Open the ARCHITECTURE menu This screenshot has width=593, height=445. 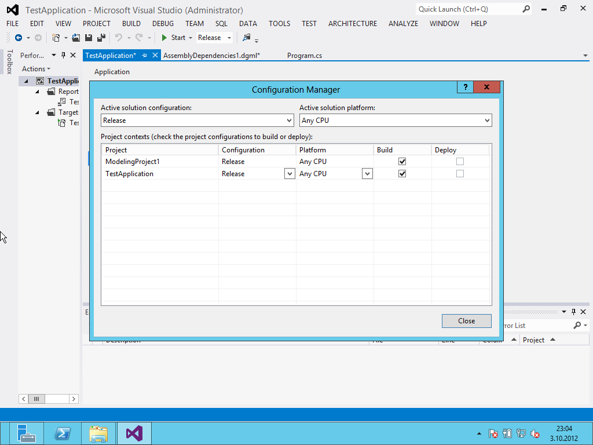353,23
